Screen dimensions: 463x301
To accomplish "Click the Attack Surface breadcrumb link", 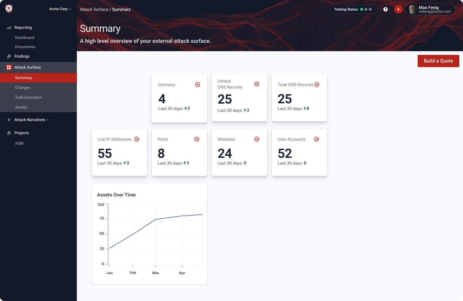I will (x=94, y=9).
